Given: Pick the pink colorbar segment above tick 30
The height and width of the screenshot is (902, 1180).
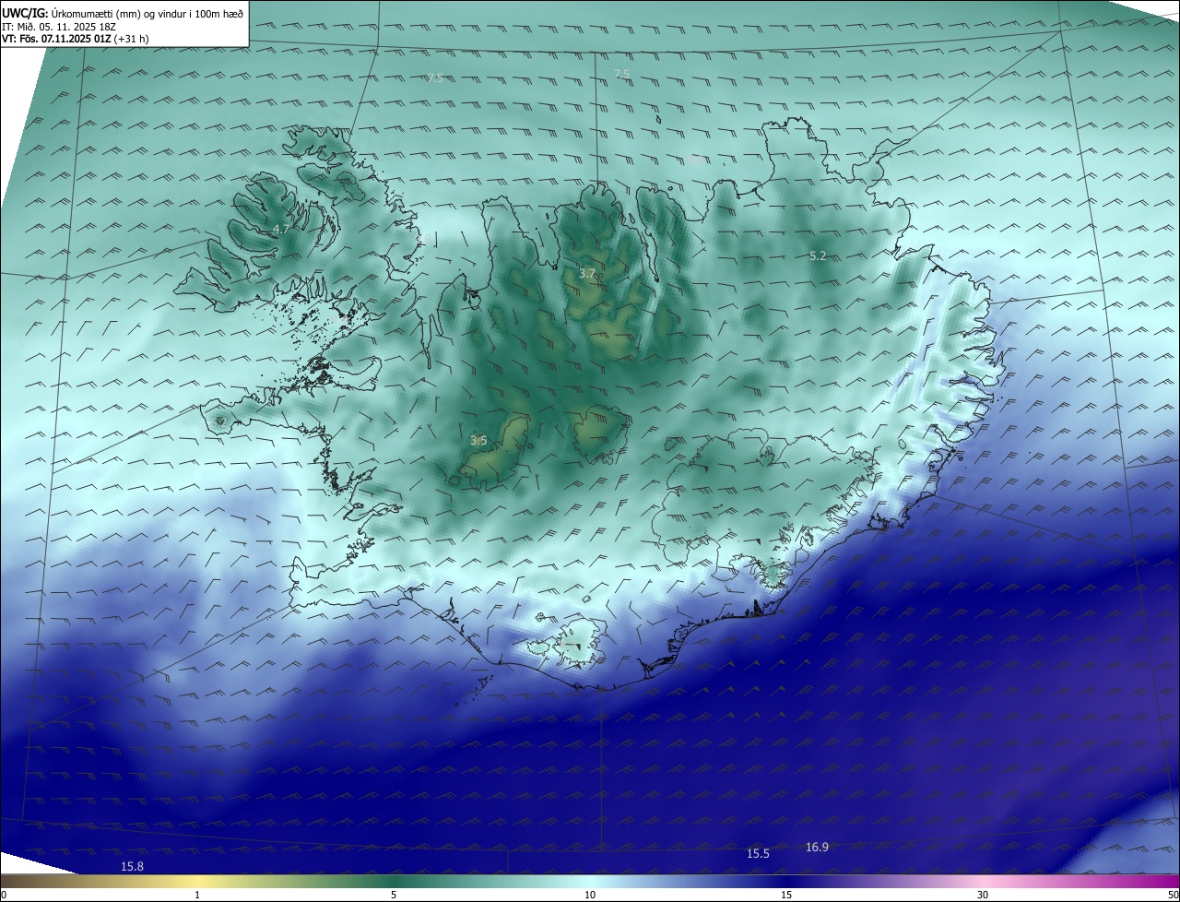Looking at the screenshot, I should (x=983, y=882).
